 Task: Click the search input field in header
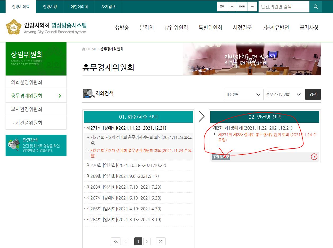pos(284,7)
